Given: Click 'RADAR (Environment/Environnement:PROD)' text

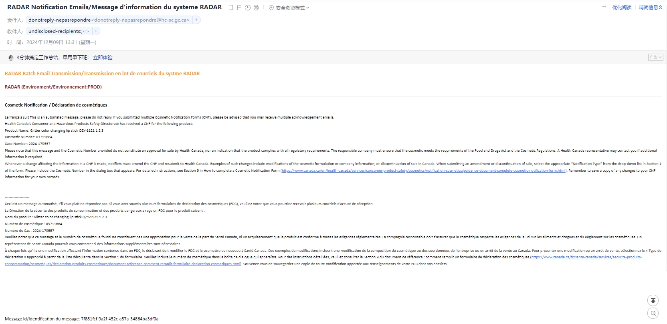Looking at the screenshot, I should tap(53, 87).
